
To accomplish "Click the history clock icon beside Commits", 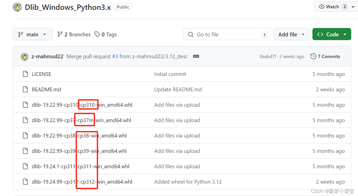I will tap(313, 56).
